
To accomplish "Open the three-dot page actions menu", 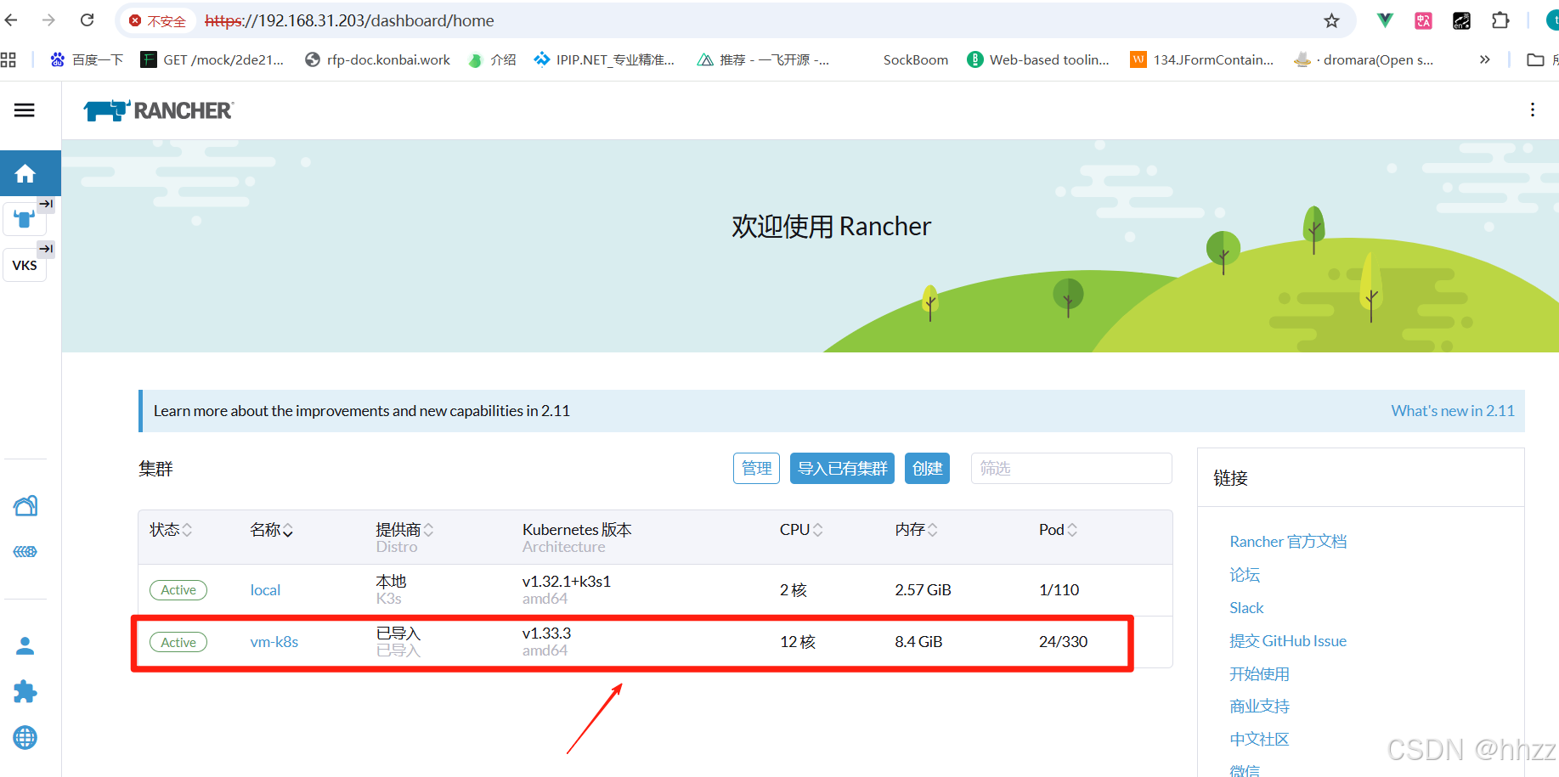I will (x=1533, y=110).
